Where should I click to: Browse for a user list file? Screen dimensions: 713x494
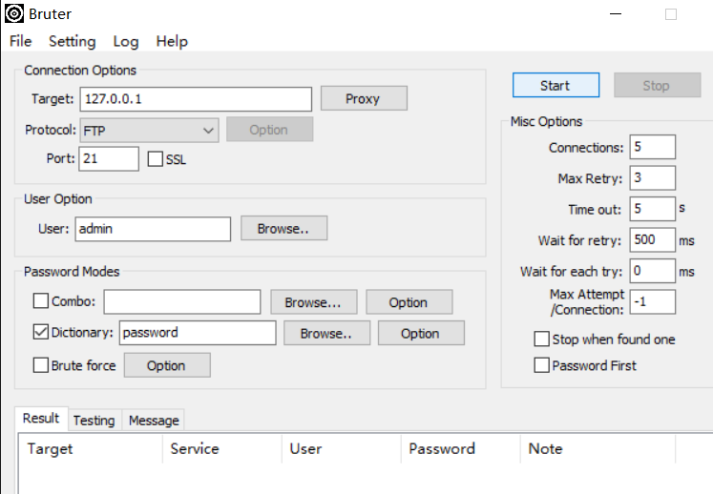pyautogui.click(x=283, y=228)
